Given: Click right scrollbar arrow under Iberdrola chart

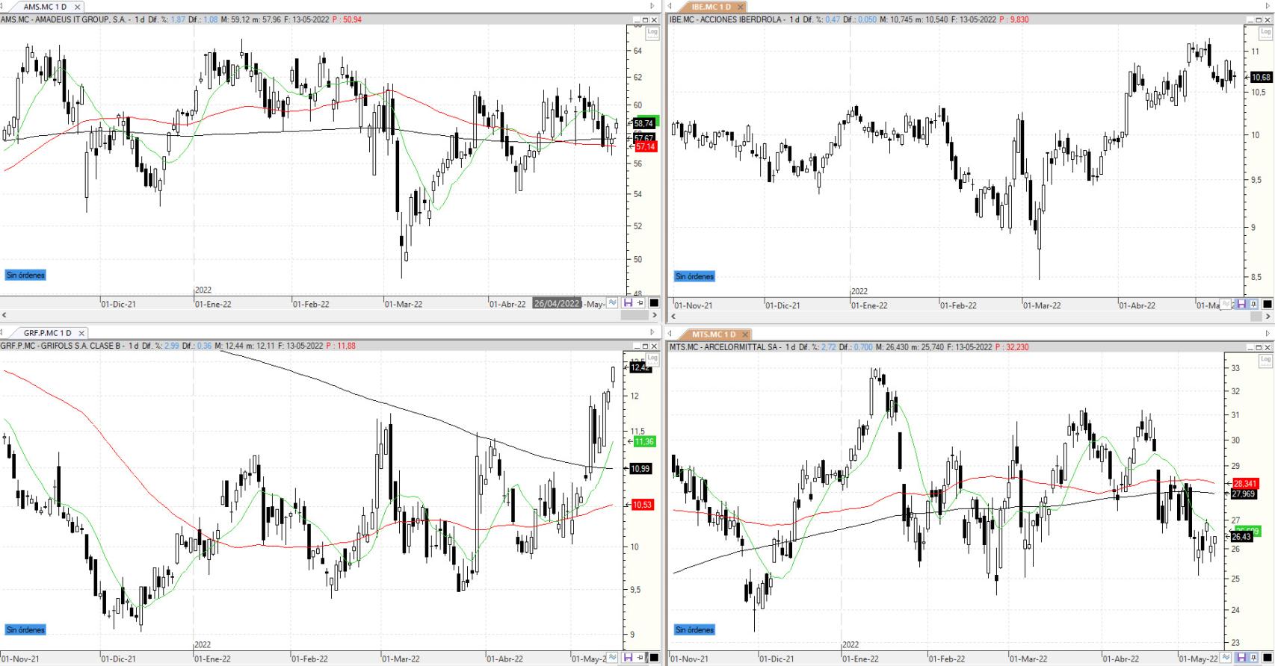Looking at the screenshot, I should tap(1268, 317).
